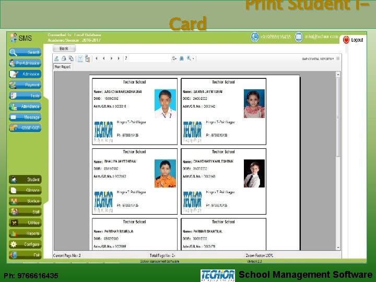376x282 pixels.
Task: Click Techior logo on BHALIYA JAYESHBHAI card
Action: [103, 202]
